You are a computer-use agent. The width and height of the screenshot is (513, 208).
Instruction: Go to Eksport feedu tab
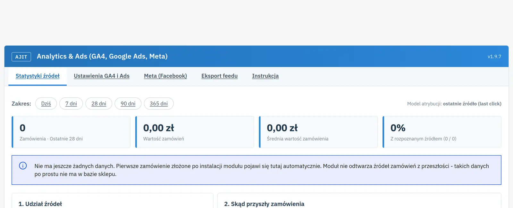click(219, 76)
